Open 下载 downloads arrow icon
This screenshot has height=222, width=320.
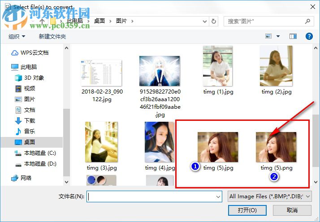click(x=18, y=121)
